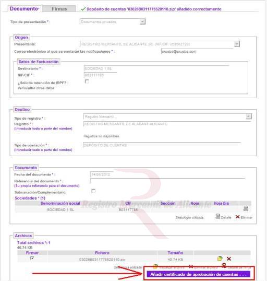Toggle the Solicita retención de IRPF checkbox
This screenshot has height=281, width=267.
pyautogui.click(x=87, y=81)
